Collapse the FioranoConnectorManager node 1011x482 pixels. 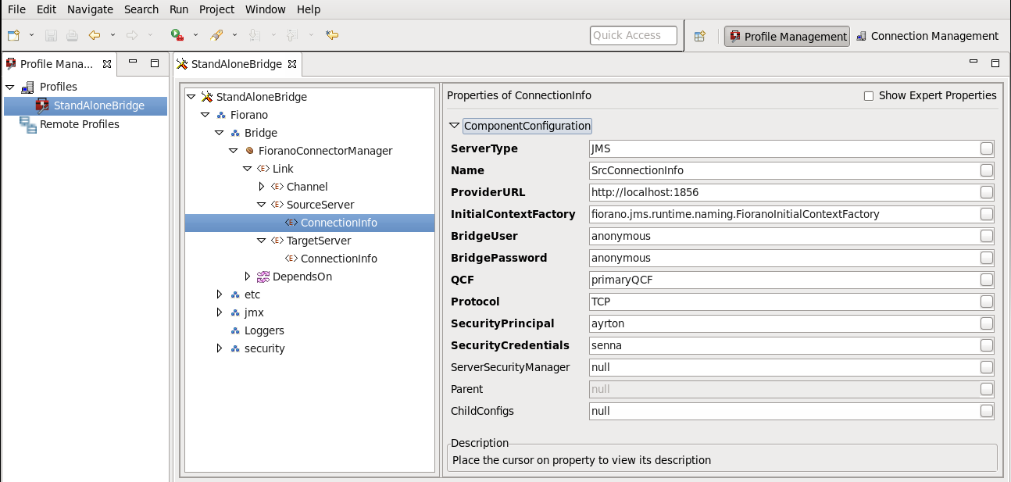233,151
